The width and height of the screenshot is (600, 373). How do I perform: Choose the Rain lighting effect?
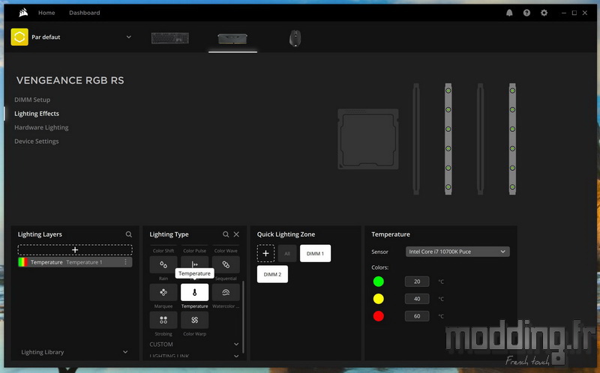click(163, 264)
